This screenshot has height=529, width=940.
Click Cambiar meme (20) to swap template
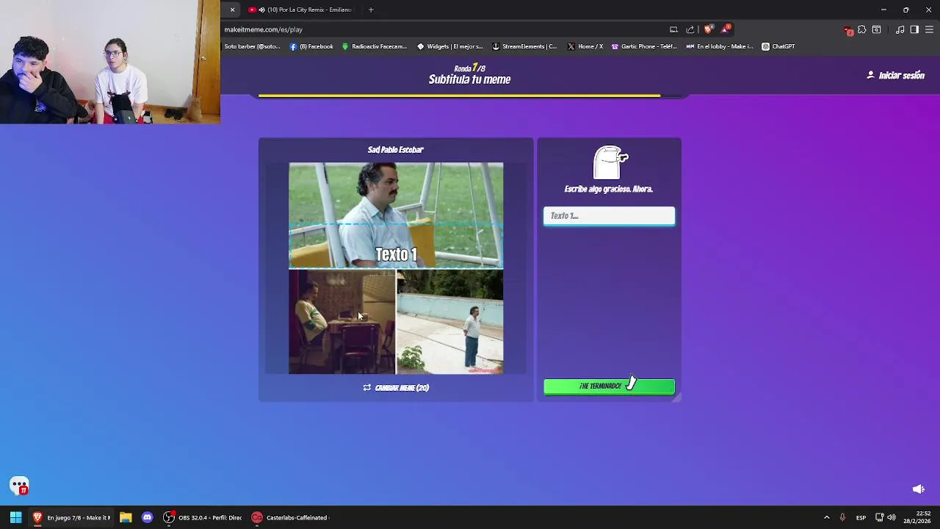396,388
